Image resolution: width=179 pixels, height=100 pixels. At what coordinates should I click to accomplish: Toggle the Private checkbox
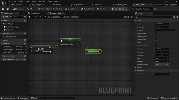[156, 42]
